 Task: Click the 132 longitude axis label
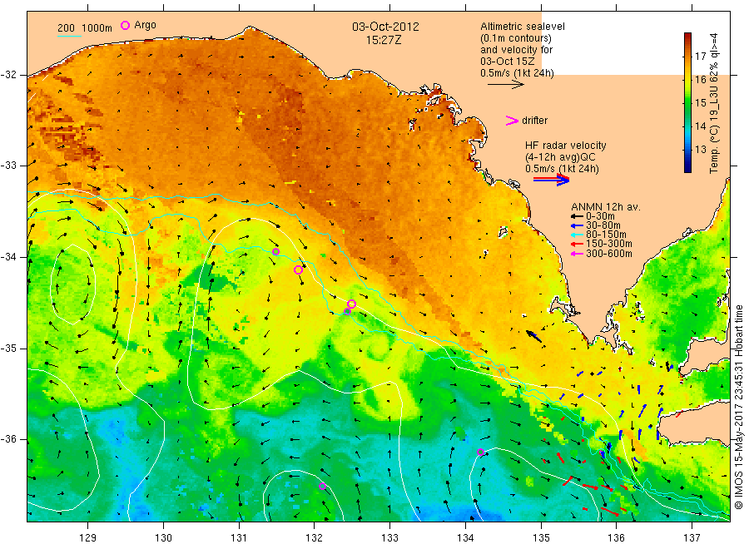pos(315,538)
